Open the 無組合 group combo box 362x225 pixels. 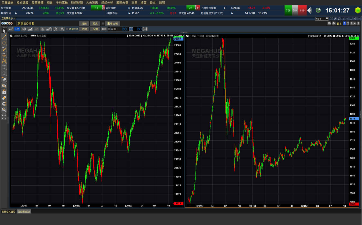click(x=322, y=19)
